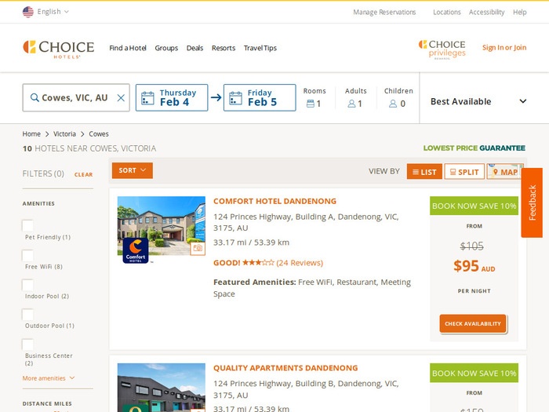The width and height of the screenshot is (549, 412).
Task: Go to Home breadcrumb
Action: [31, 134]
